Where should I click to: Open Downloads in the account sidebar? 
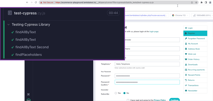pos(195,64)
